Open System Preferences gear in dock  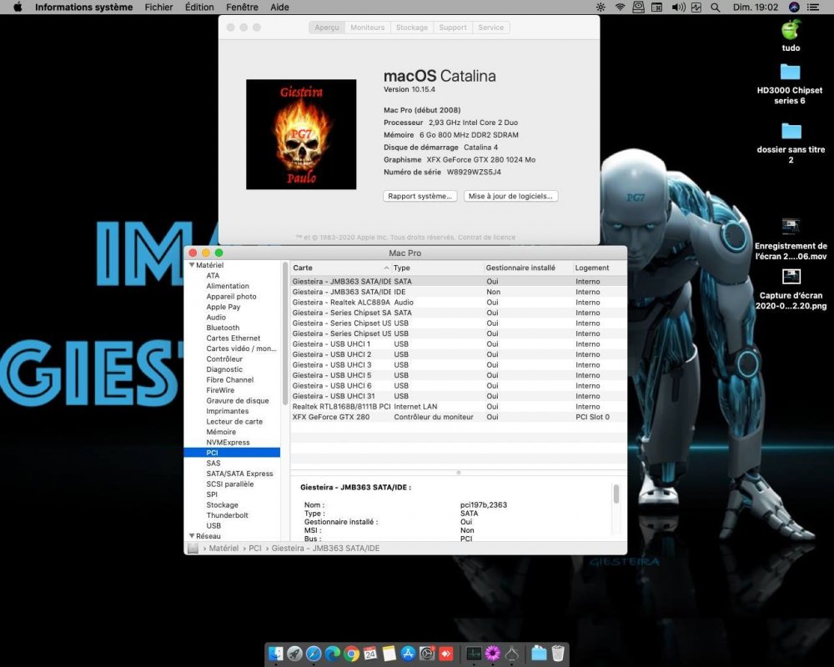pos(427,653)
